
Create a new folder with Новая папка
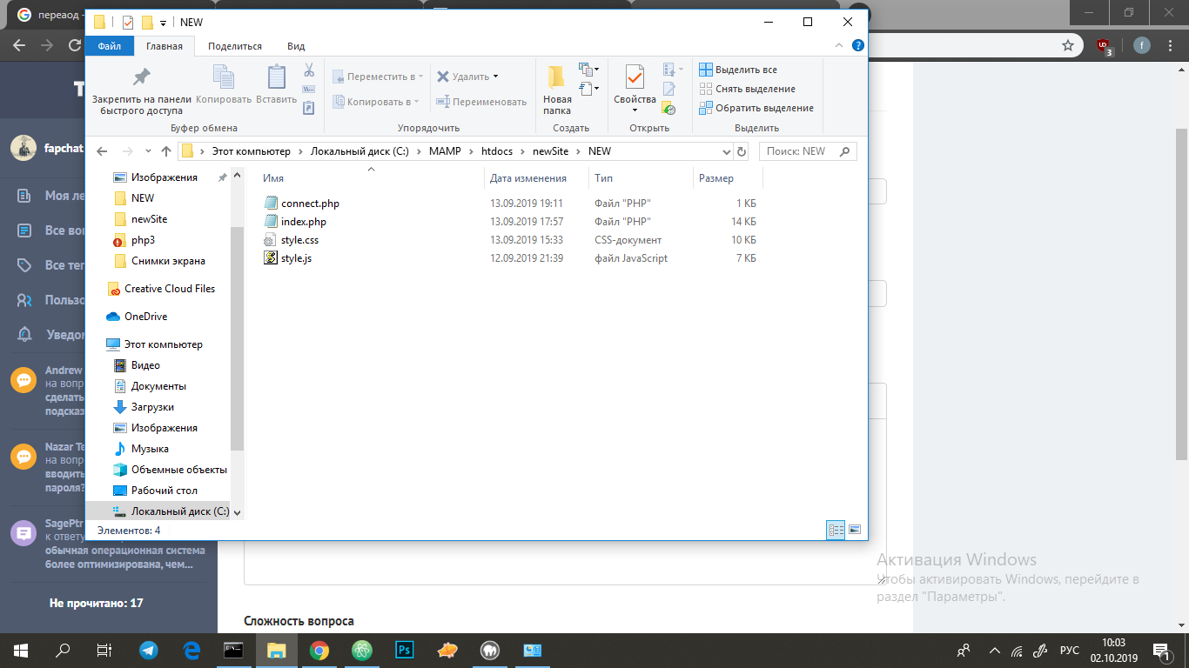(x=557, y=90)
